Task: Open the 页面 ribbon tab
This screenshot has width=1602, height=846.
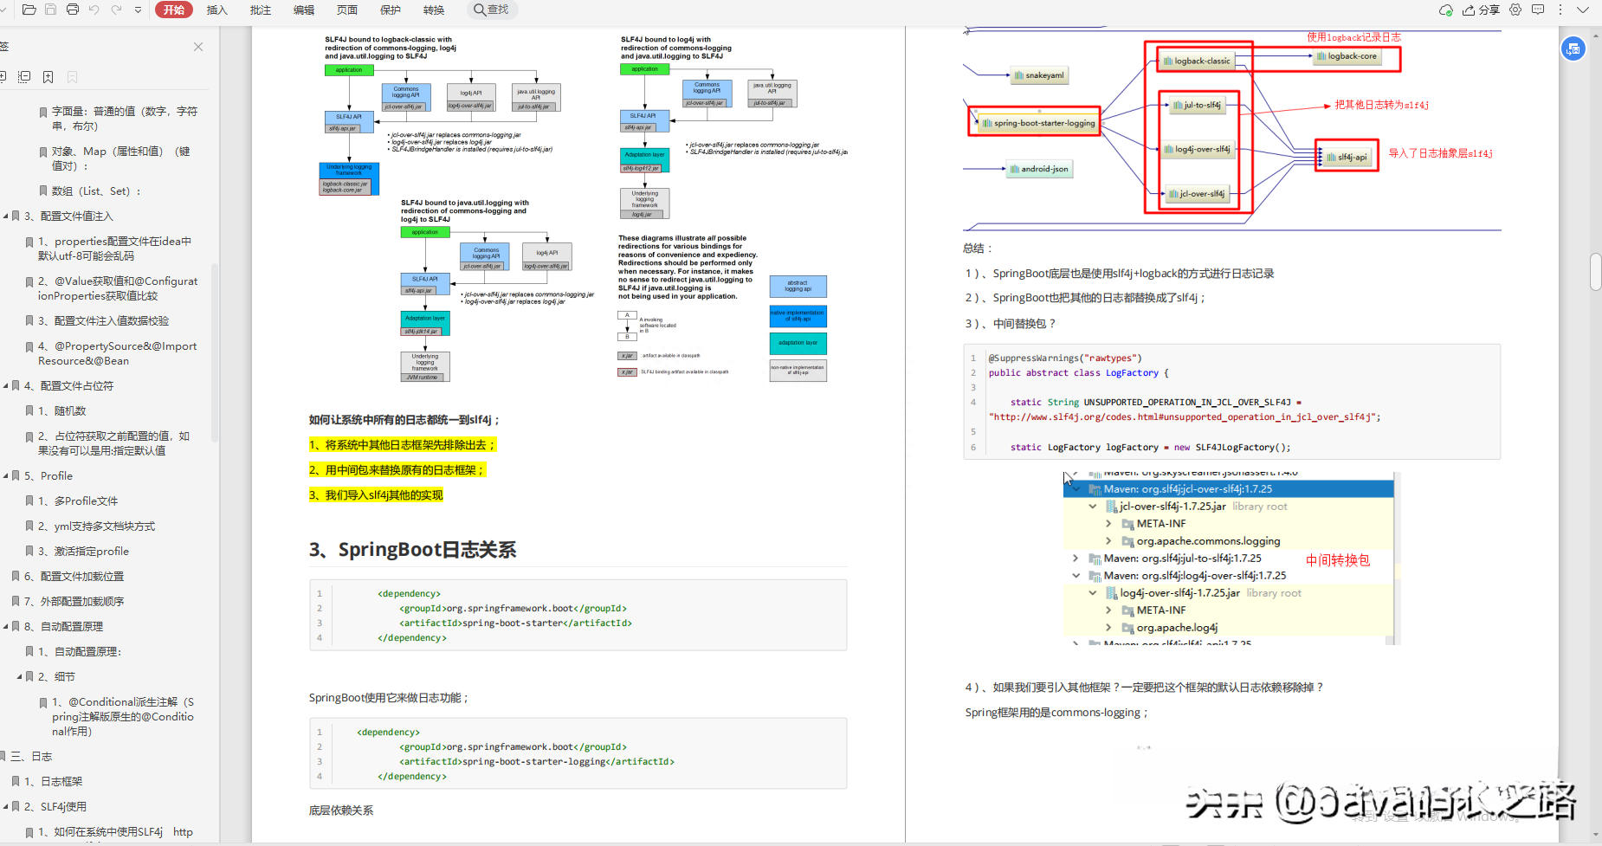Action: (346, 10)
